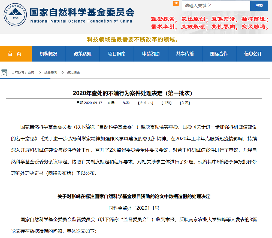Focus the keyword search input field
Image resolution: width=272 pixels, height=238 pixels.
(x=216, y=6)
